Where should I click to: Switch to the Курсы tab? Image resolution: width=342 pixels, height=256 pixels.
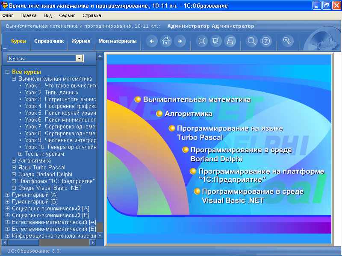19,41
